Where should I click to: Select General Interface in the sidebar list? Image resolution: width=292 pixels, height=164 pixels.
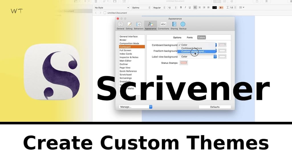click(132, 36)
